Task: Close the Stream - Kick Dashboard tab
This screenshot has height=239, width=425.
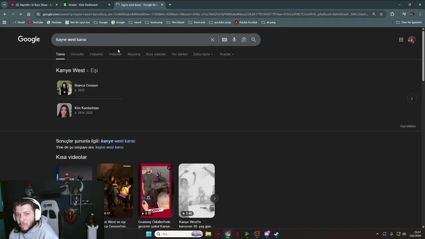Action: [x=109, y=5]
